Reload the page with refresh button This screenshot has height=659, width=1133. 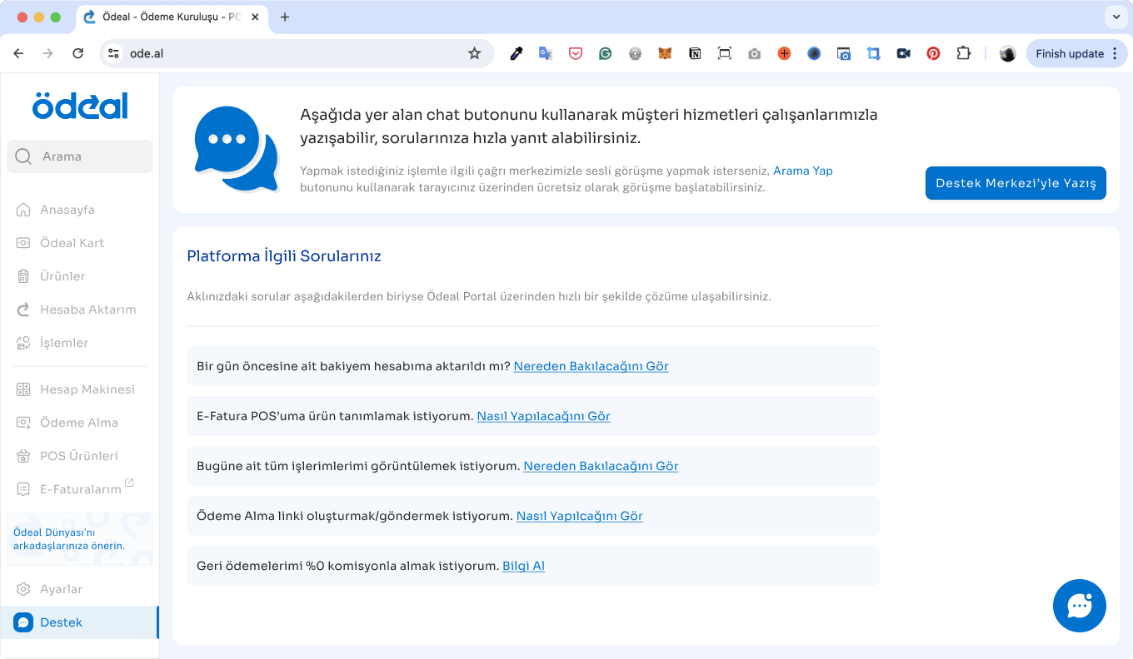pyautogui.click(x=78, y=53)
